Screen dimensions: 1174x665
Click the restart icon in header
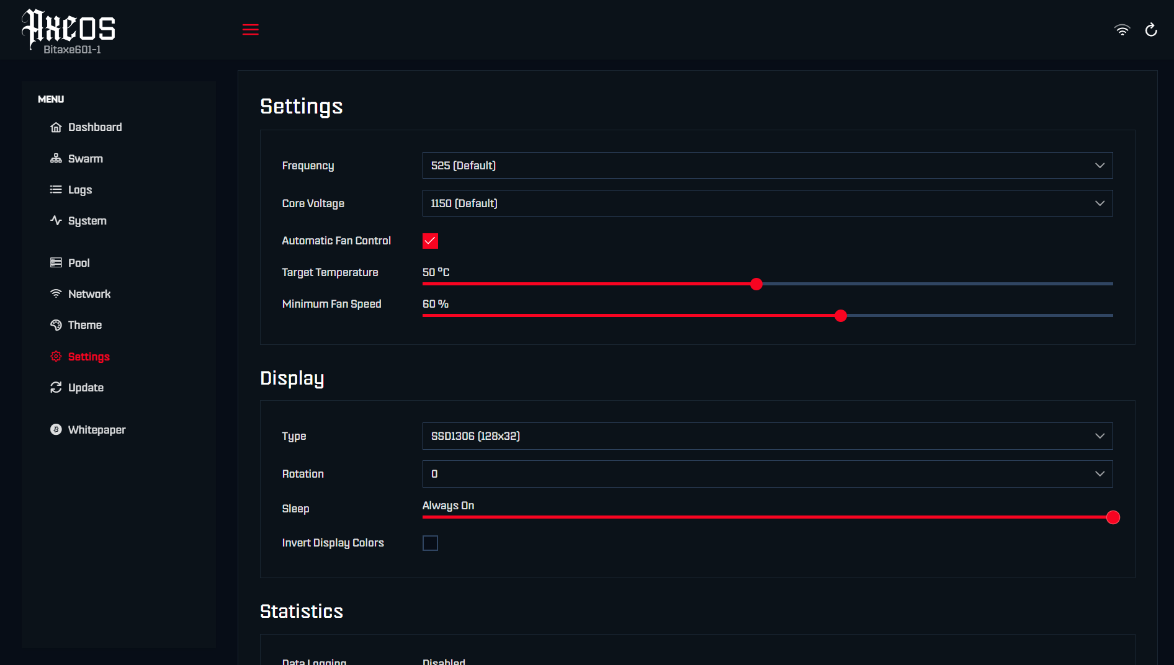[1151, 30]
